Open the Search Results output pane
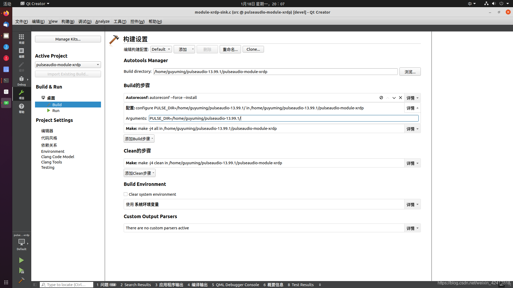Image resolution: width=513 pixels, height=288 pixels. (x=135, y=285)
